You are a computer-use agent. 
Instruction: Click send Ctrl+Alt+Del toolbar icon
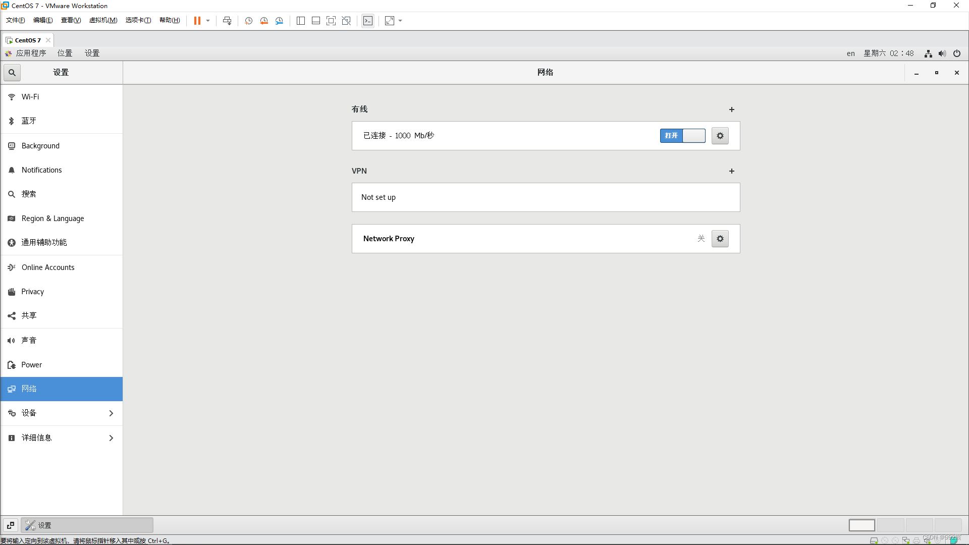tap(227, 21)
